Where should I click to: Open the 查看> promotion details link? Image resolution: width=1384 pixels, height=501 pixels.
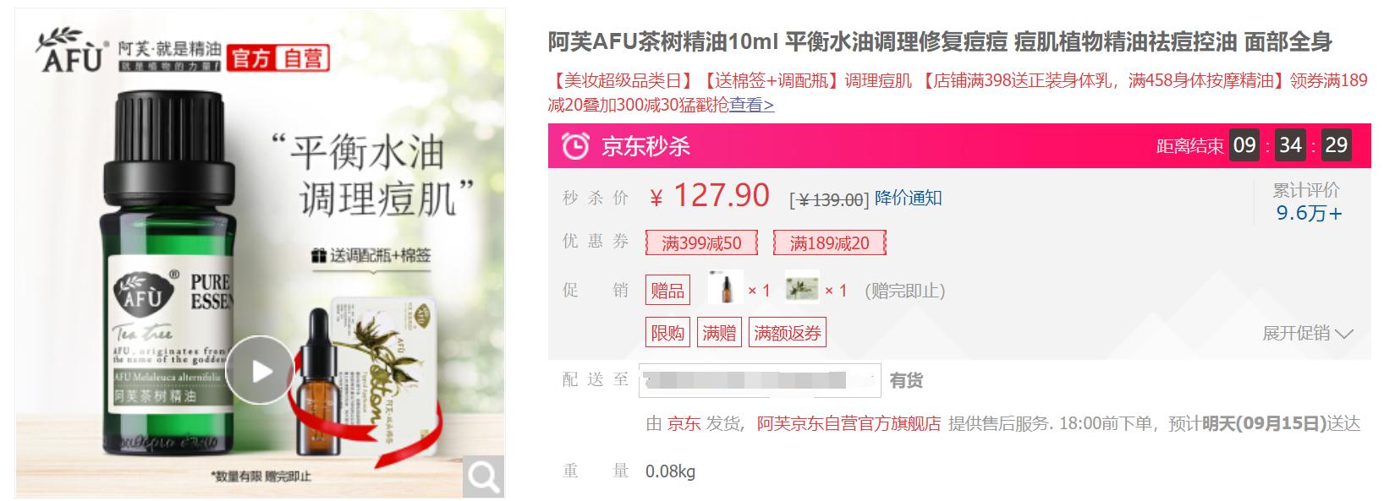pyautogui.click(x=752, y=105)
